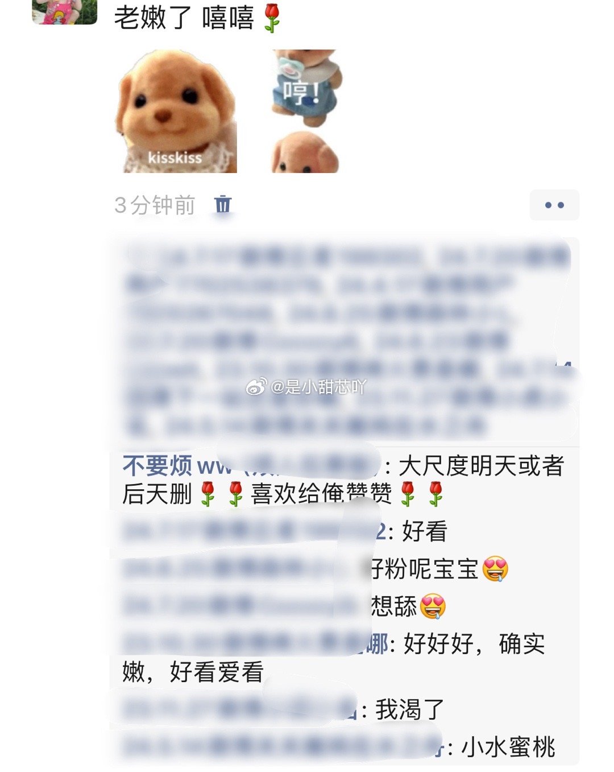Viewport: 614px width, 772px height.
Task: Open the two-dot comment menu button
Action: tap(554, 205)
